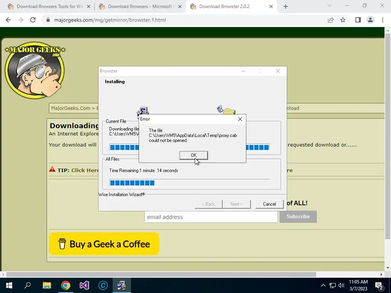The width and height of the screenshot is (391, 293).
Task: Click the Subscribe button
Action: (x=298, y=217)
